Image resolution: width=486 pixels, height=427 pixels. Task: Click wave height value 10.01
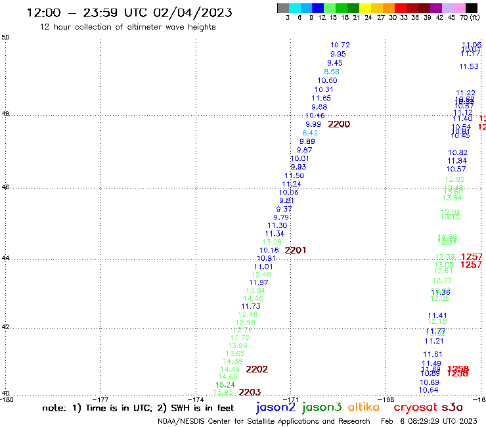pyautogui.click(x=299, y=158)
